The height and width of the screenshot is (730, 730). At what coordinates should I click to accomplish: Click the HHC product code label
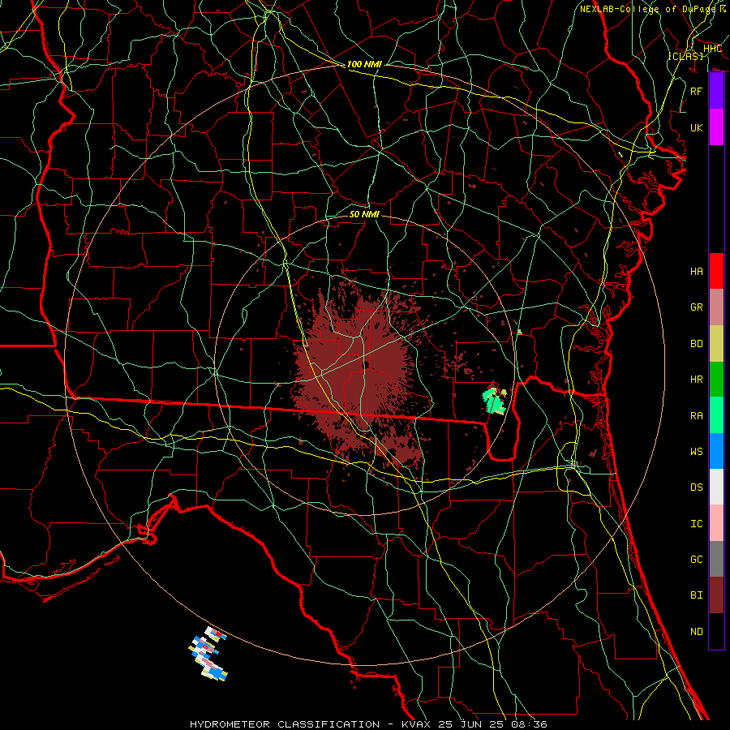click(712, 49)
